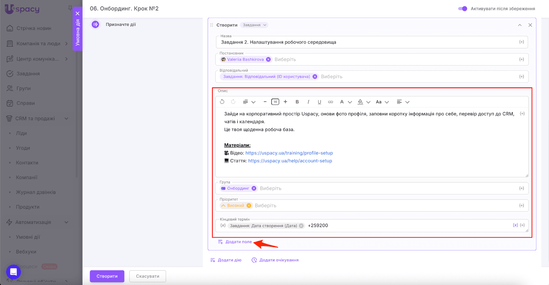Click the purple 'Створити' button
This screenshot has height=285, width=549.
107,276
